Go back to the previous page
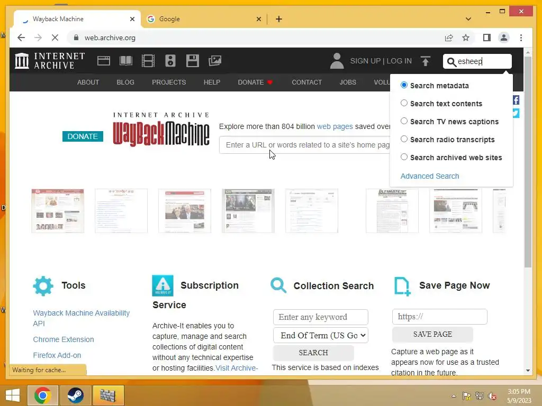Screen dimensions: 542x406 click(21, 38)
